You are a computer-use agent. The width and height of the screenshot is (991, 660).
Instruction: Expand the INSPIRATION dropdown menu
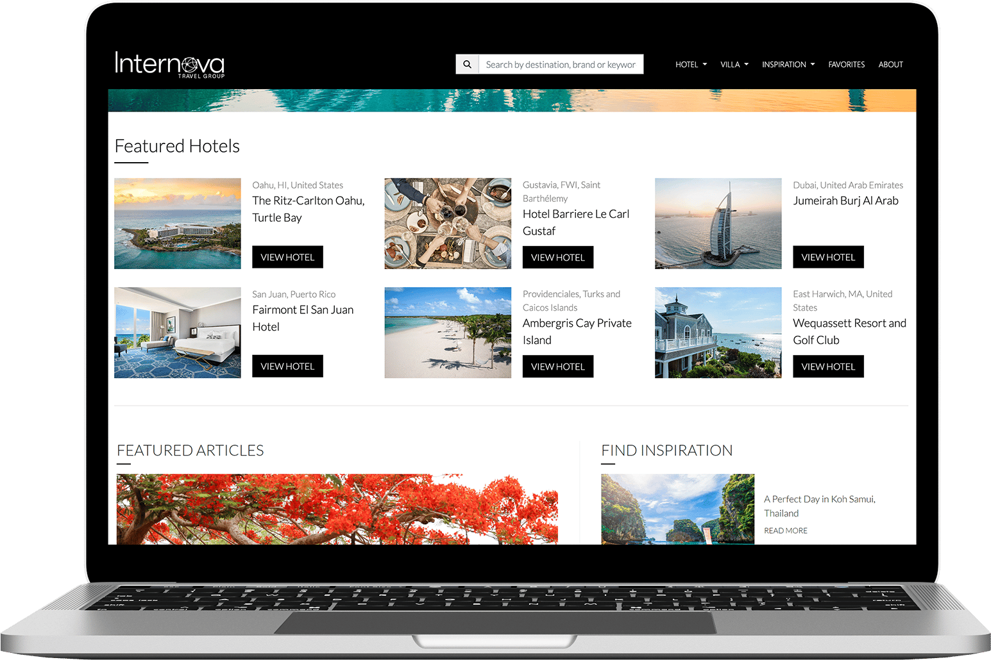(788, 65)
